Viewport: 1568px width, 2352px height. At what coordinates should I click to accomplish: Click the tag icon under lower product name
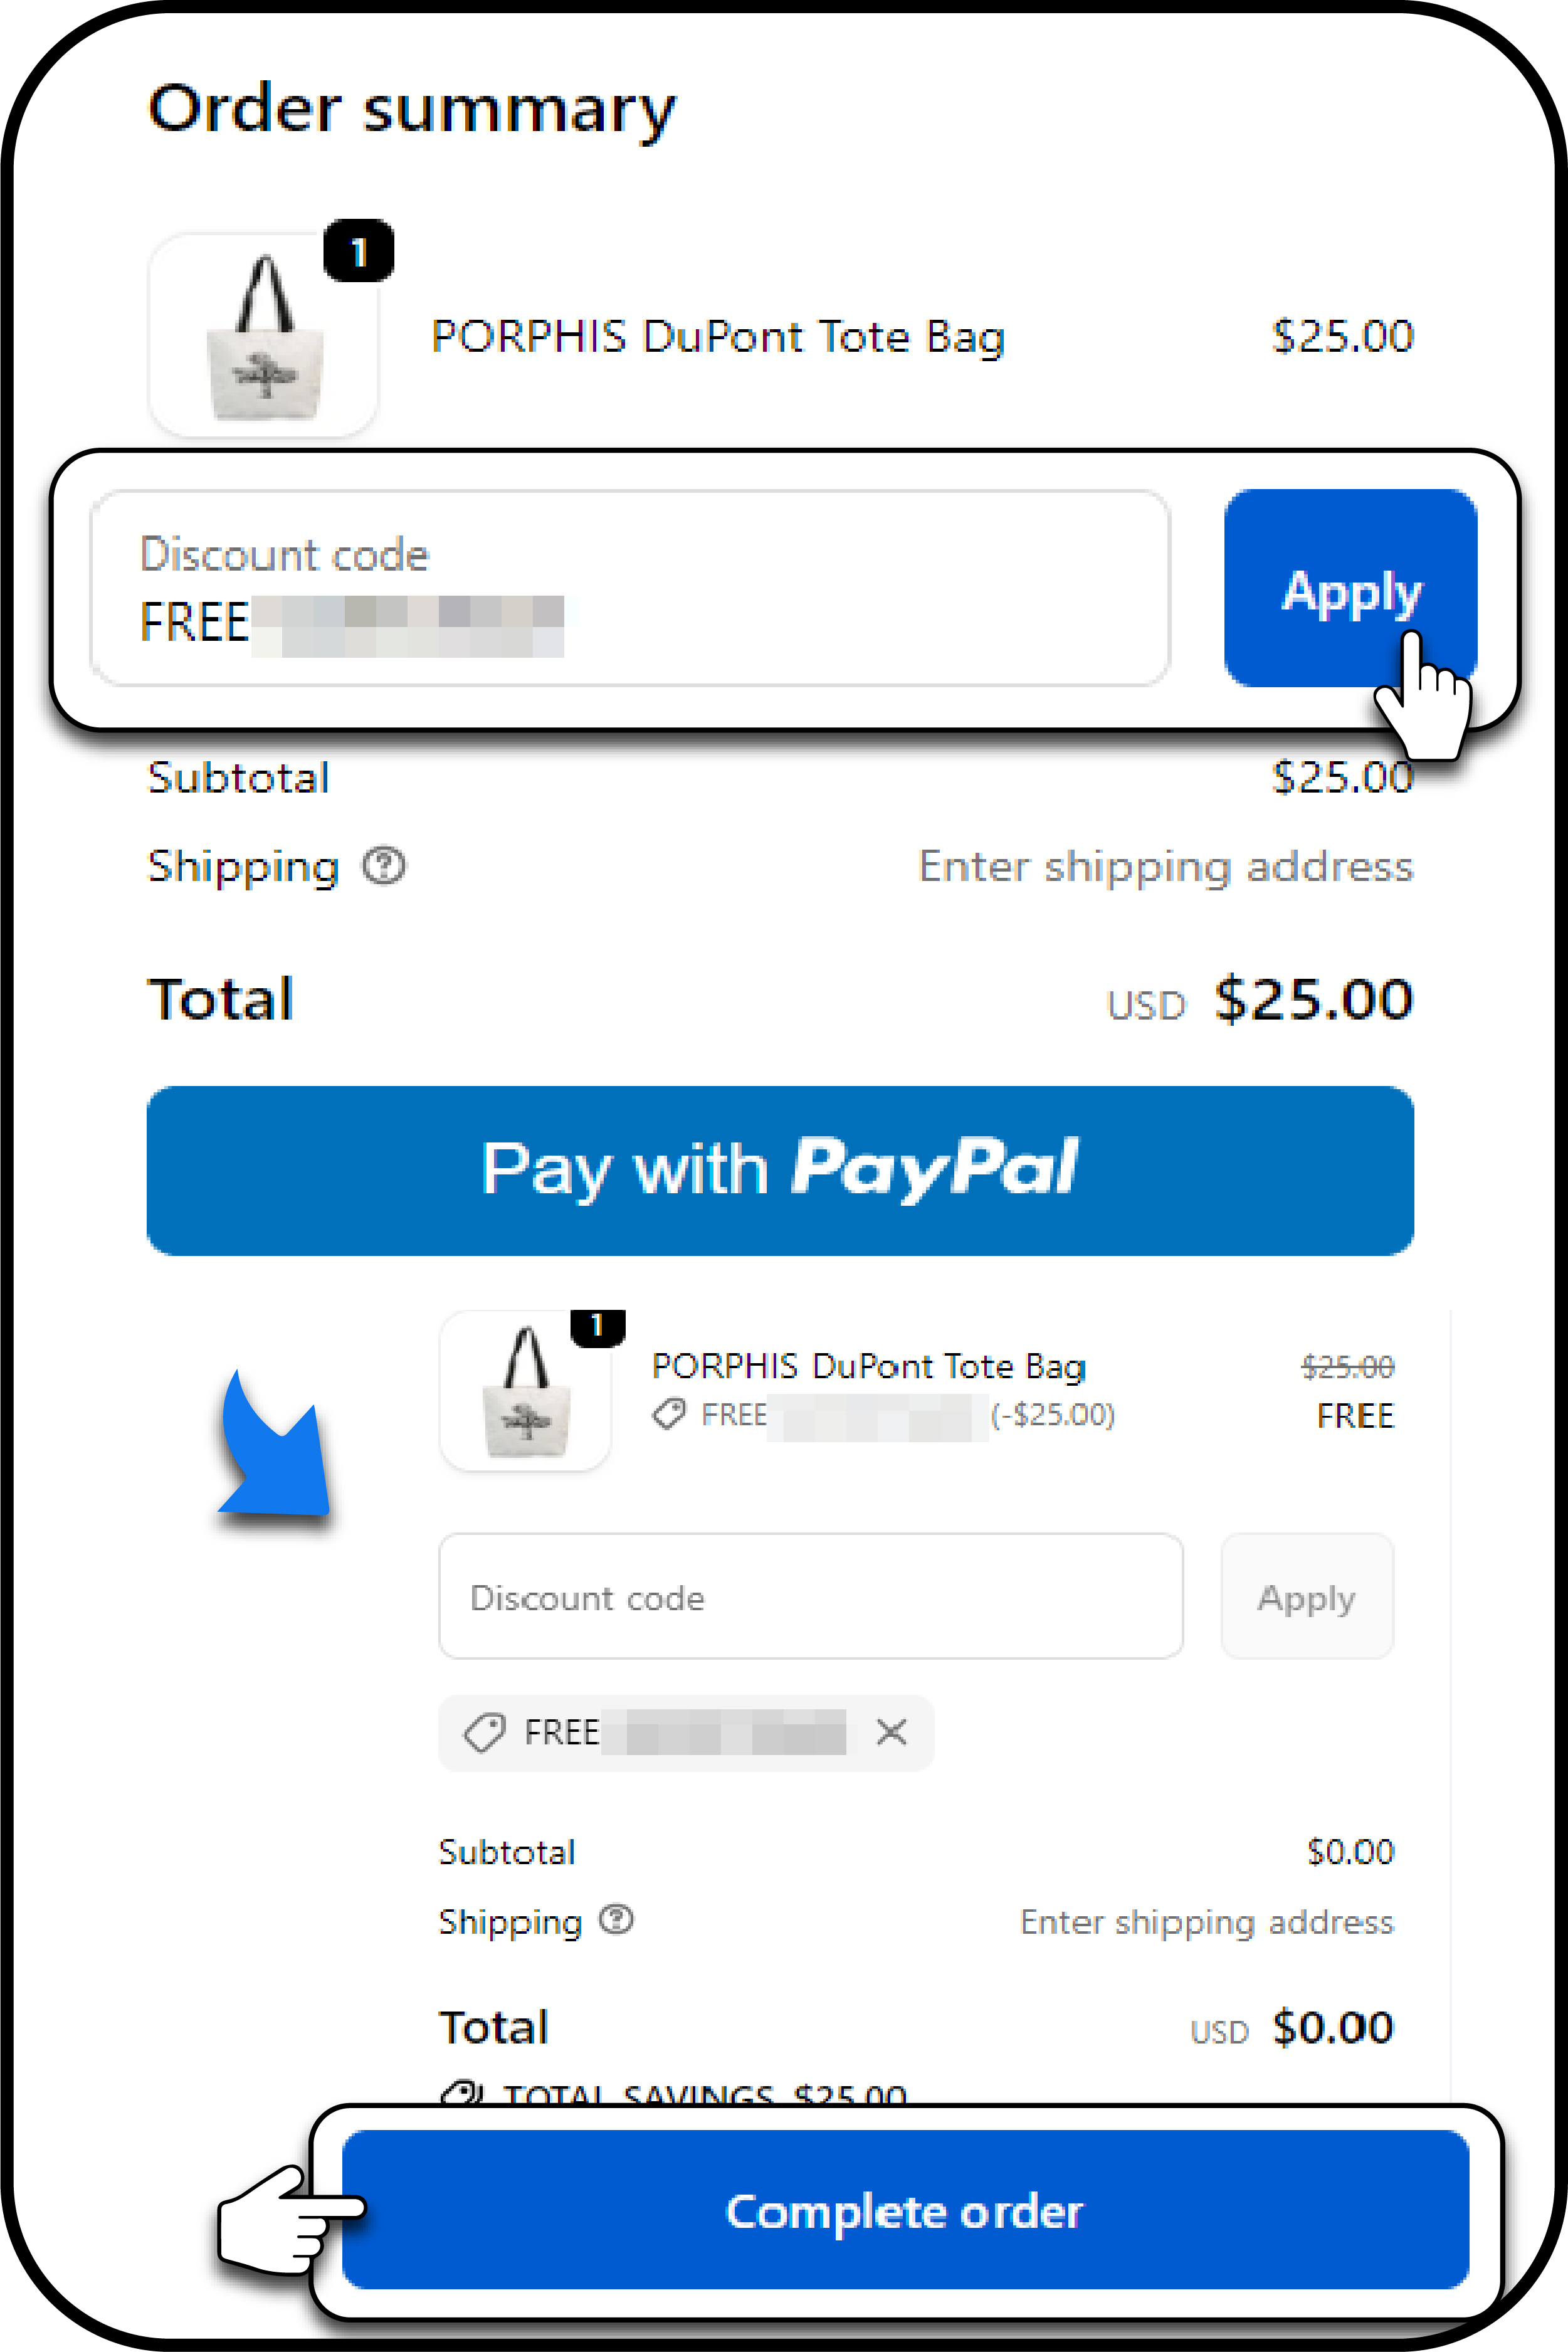[668, 1414]
